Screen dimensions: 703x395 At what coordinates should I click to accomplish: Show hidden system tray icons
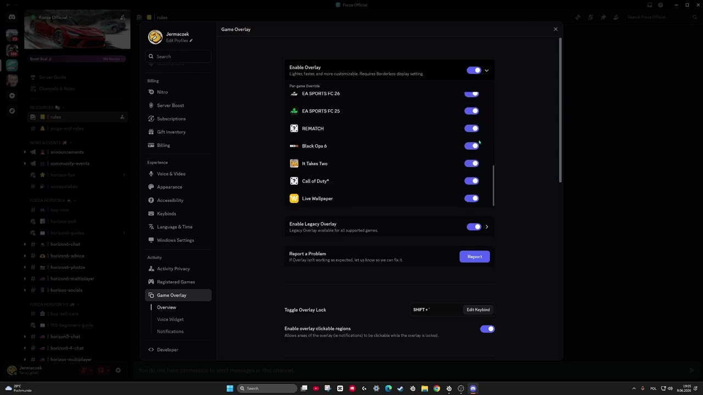[x=634, y=388]
